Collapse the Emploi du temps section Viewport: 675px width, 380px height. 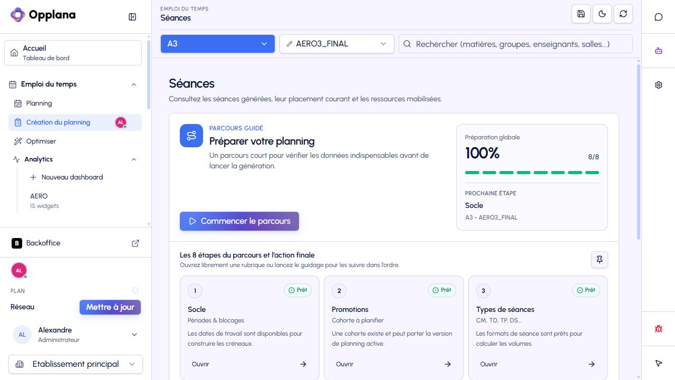click(x=134, y=84)
